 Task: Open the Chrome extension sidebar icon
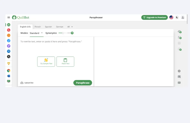tap(8, 71)
